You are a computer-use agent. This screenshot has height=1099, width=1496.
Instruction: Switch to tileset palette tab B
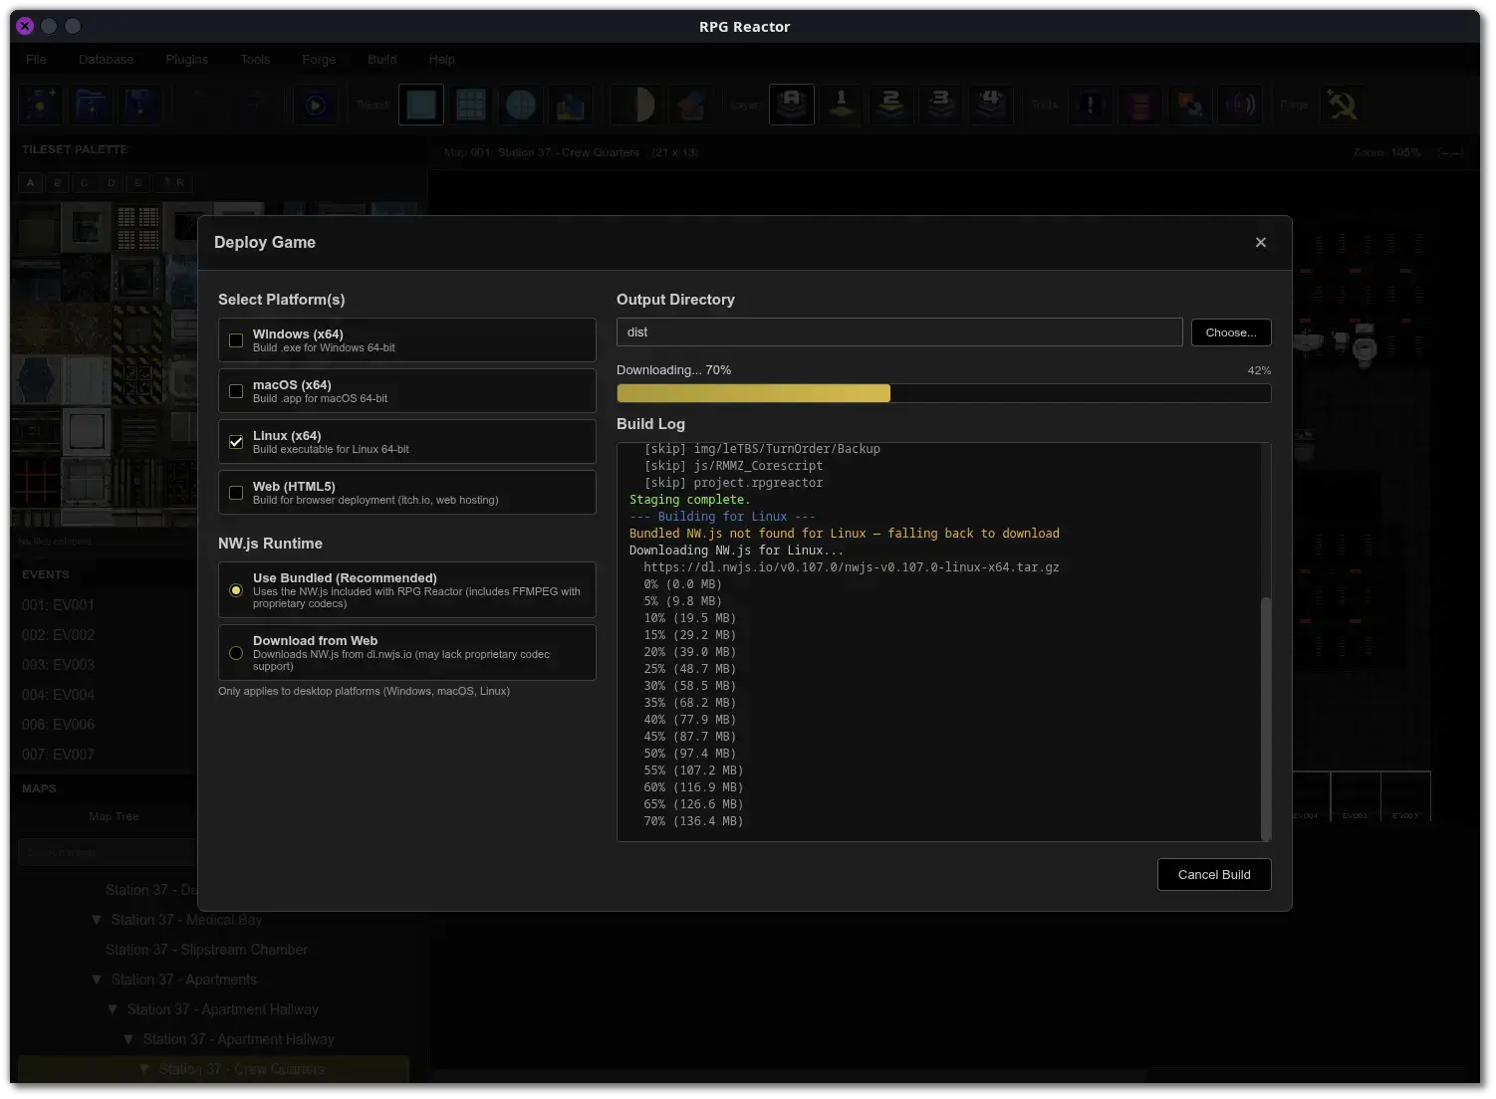point(58,183)
